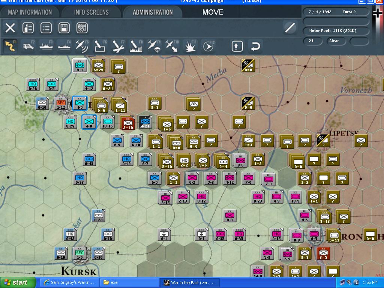Click the Motor Pool 111K (201K) field
Viewport: 384px width, 288px height.
[x=336, y=31]
